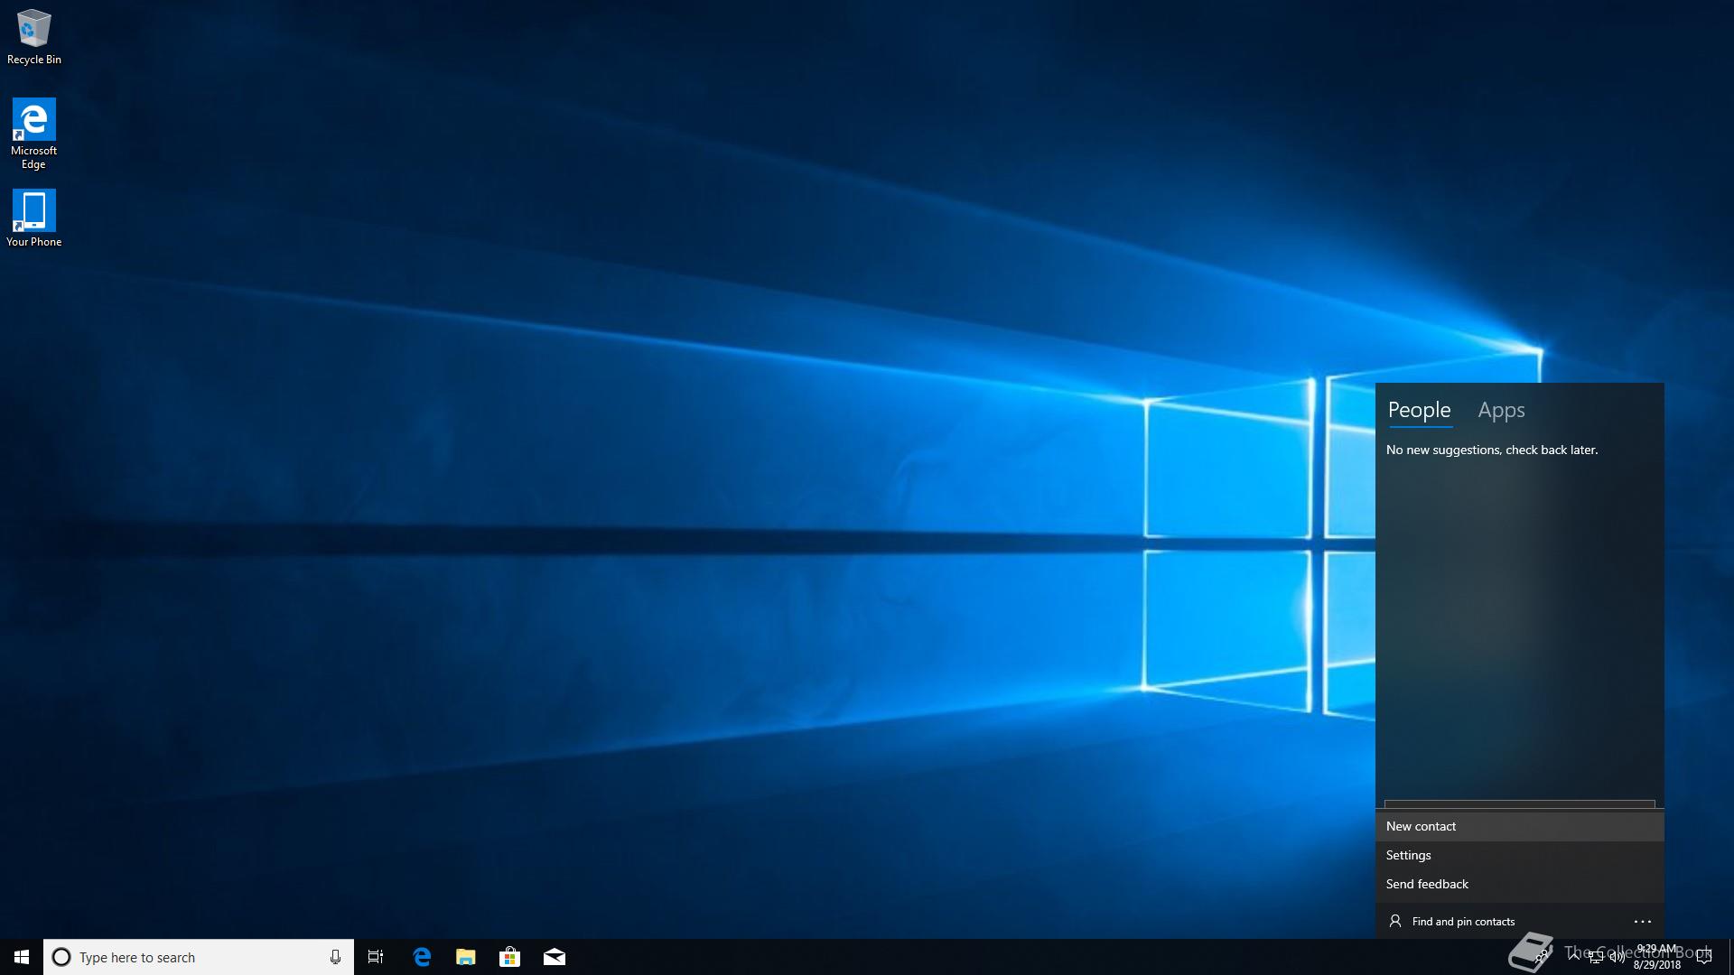Open the volume control in system tray

(x=1617, y=958)
